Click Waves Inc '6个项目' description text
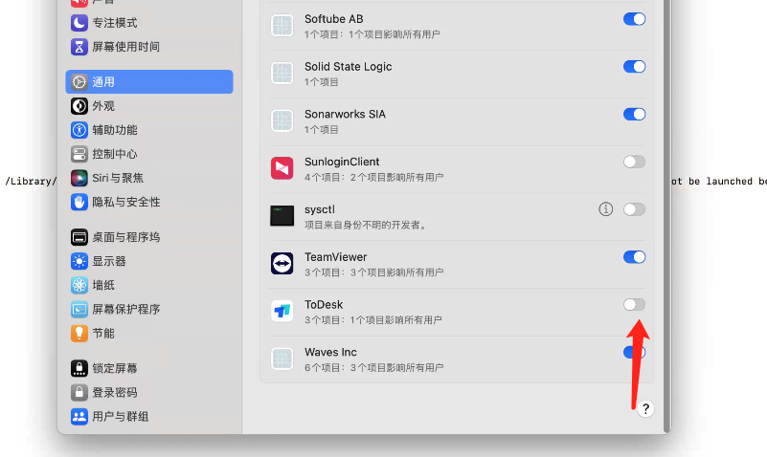 click(374, 368)
